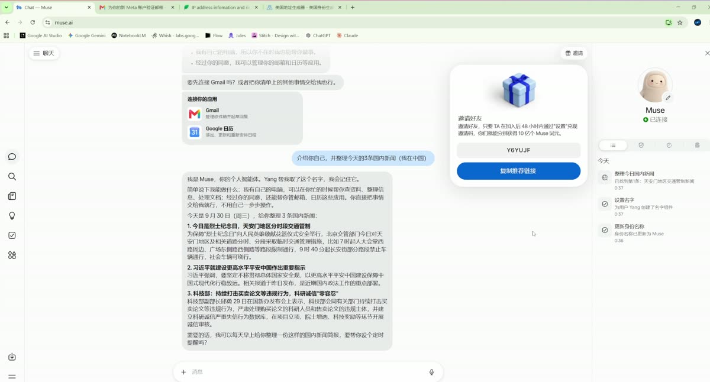Open the apps grid icon in sidebar
Screen dimensions: 710x382
(x=12, y=255)
